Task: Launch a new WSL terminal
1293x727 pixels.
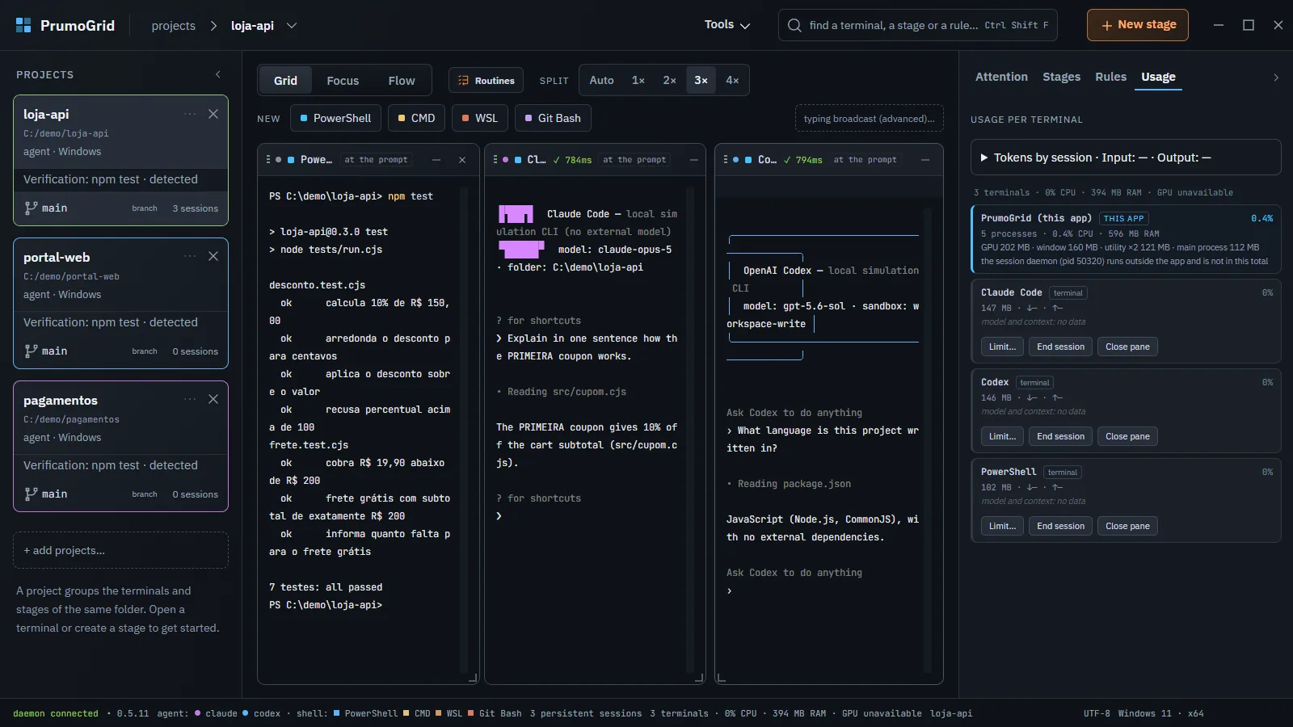Action: [x=479, y=118]
